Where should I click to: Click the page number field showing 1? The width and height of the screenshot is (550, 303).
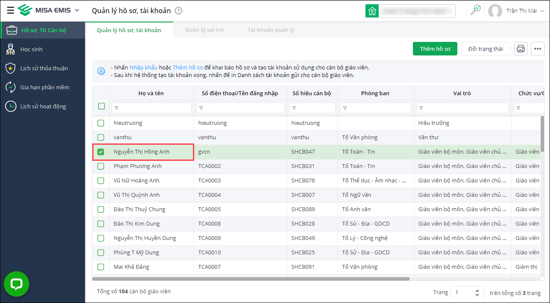pyautogui.click(x=462, y=292)
